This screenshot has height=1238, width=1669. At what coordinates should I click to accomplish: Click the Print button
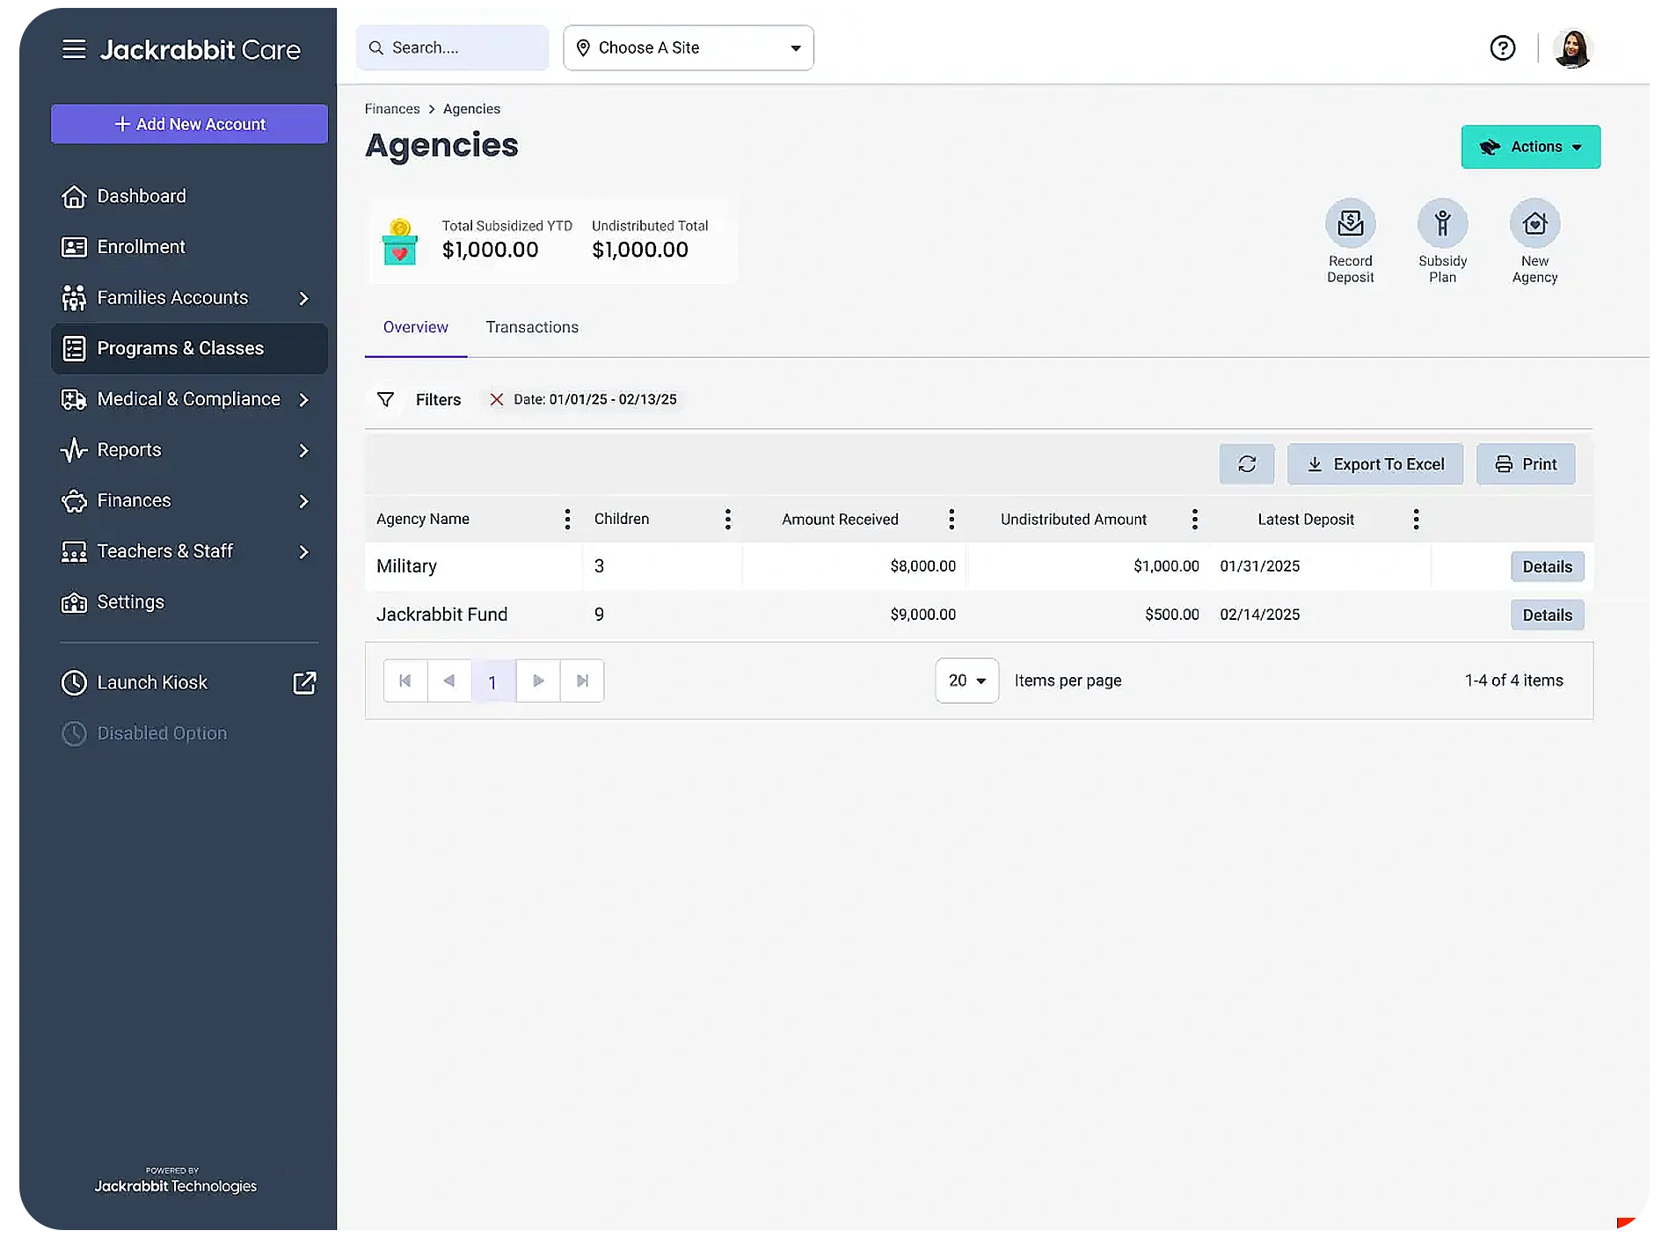coord(1526,463)
